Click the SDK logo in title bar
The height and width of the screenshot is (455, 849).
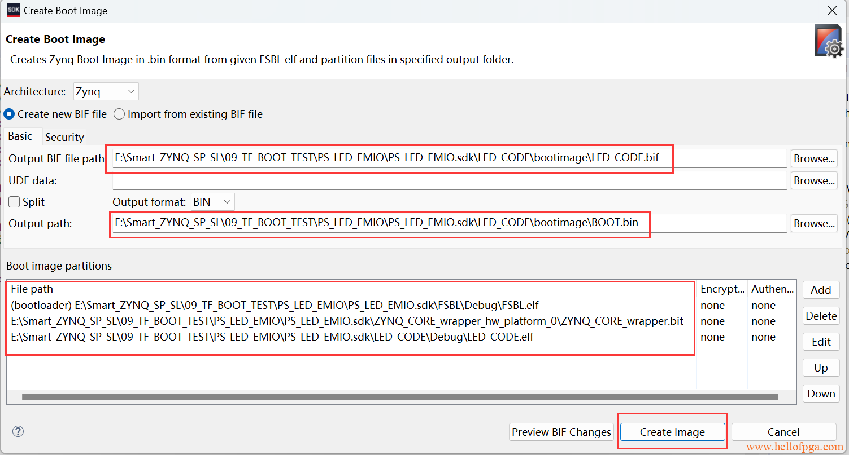coord(13,11)
